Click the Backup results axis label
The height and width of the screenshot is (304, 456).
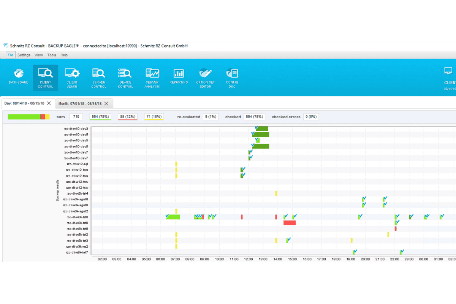click(58, 190)
